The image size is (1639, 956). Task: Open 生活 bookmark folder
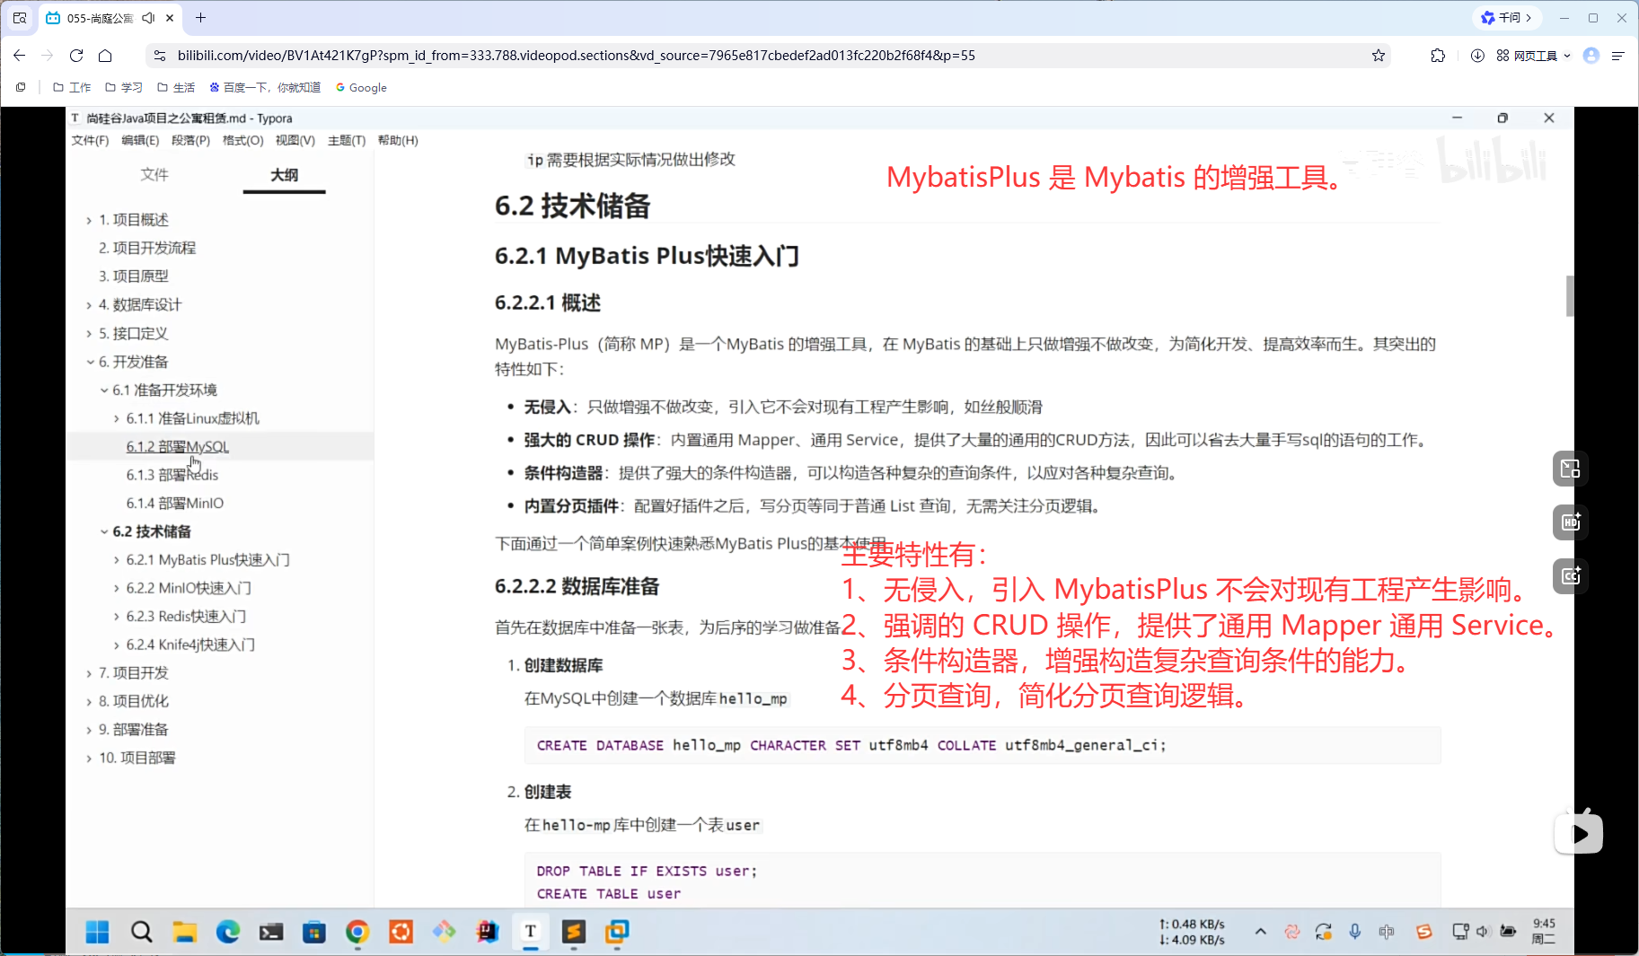point(176,87)
